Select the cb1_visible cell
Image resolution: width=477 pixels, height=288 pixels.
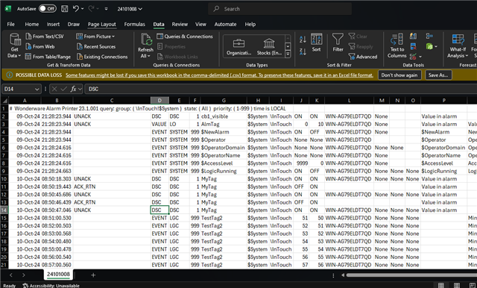tap(224, 116)
